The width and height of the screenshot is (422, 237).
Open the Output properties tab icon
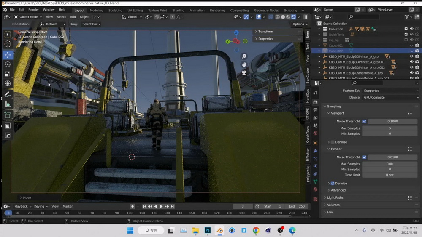pos(315,110)
